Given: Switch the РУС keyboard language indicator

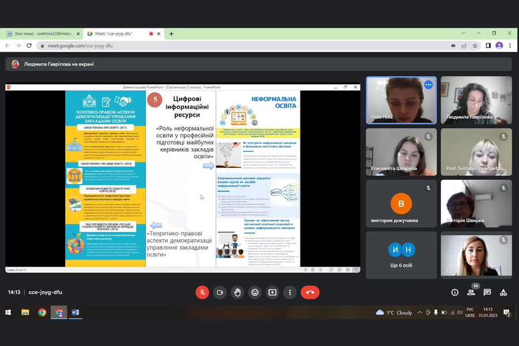Looking at the screenshot, I should [x=470, y=312].
